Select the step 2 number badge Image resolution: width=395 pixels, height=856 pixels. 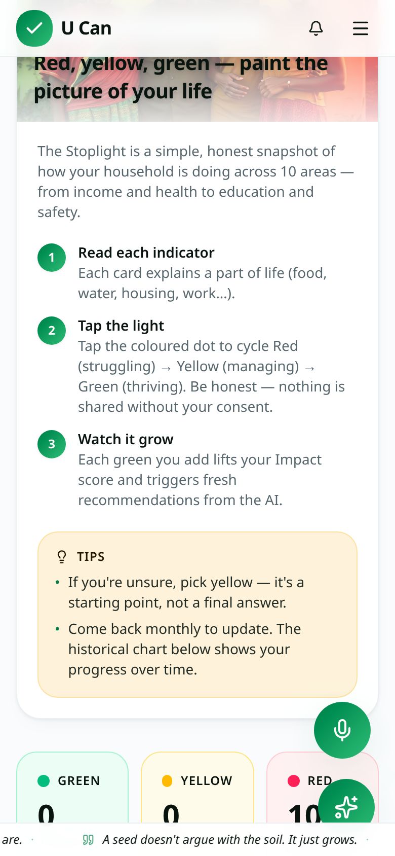52,331
